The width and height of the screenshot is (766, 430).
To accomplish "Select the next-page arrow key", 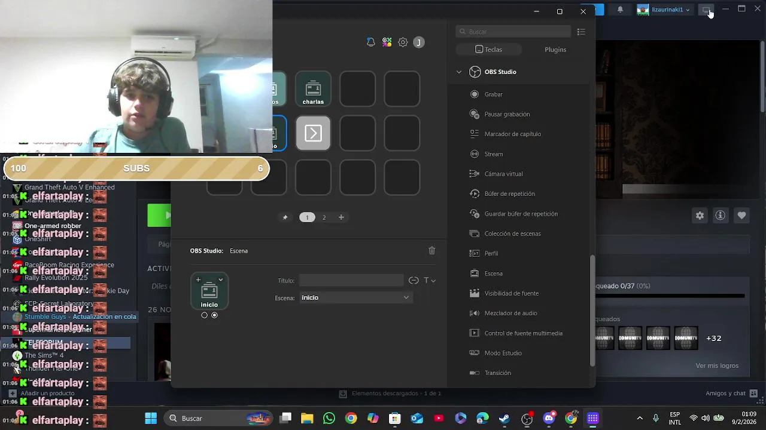I will click(313, 133).
